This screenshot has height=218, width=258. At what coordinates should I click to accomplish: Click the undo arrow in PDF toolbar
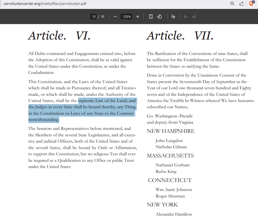(186, 16)
